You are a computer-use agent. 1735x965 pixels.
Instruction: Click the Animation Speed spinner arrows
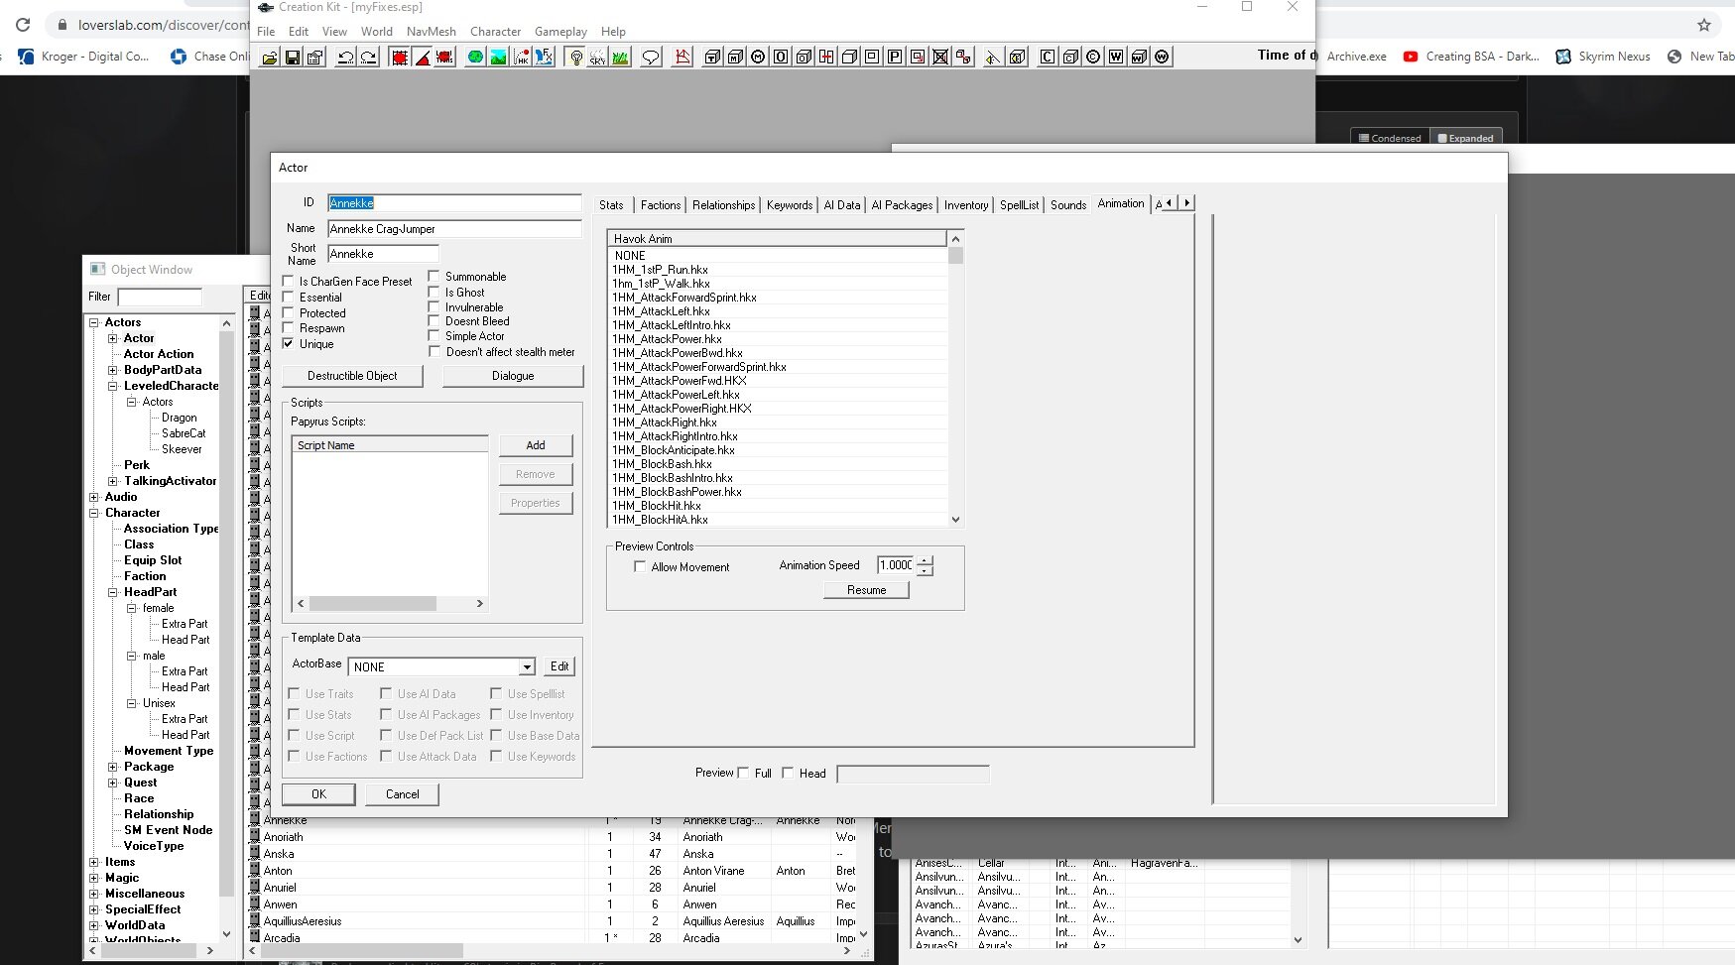point(925,565)
